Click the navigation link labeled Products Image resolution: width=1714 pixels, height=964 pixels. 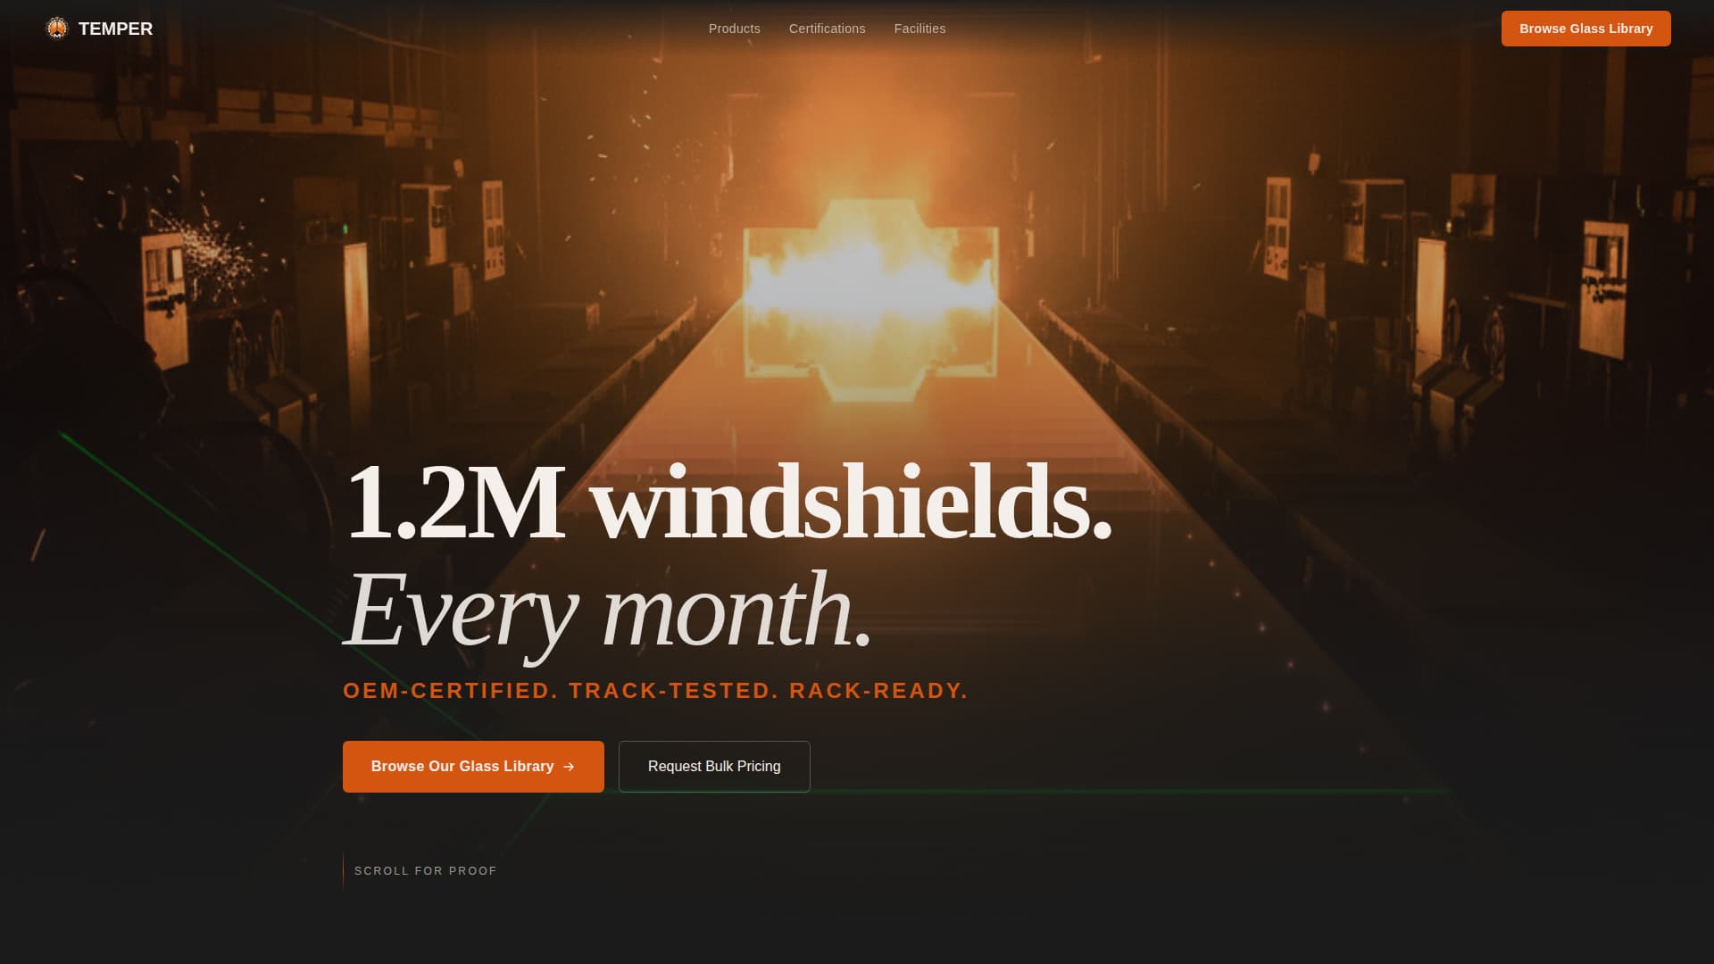coord(734,29)
